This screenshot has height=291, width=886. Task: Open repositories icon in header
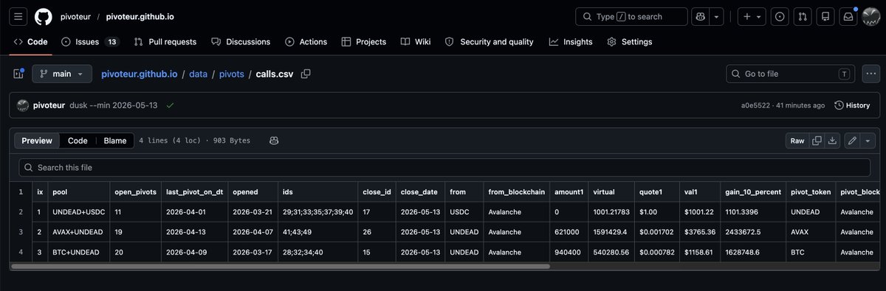coord(826,16)
